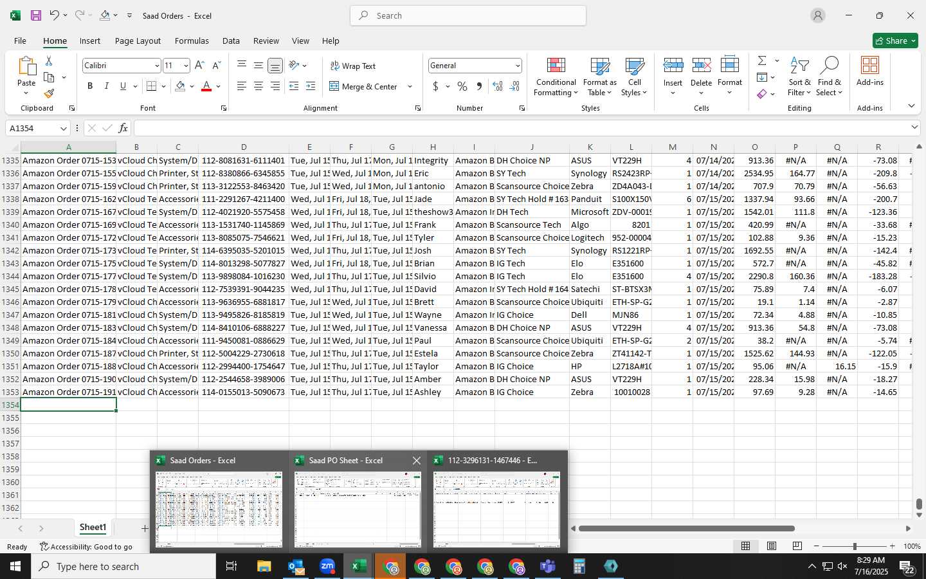Screen dimensions: 926x579
Task: Switch to the Page Layout ribbon tab
Action: [138, 41]
